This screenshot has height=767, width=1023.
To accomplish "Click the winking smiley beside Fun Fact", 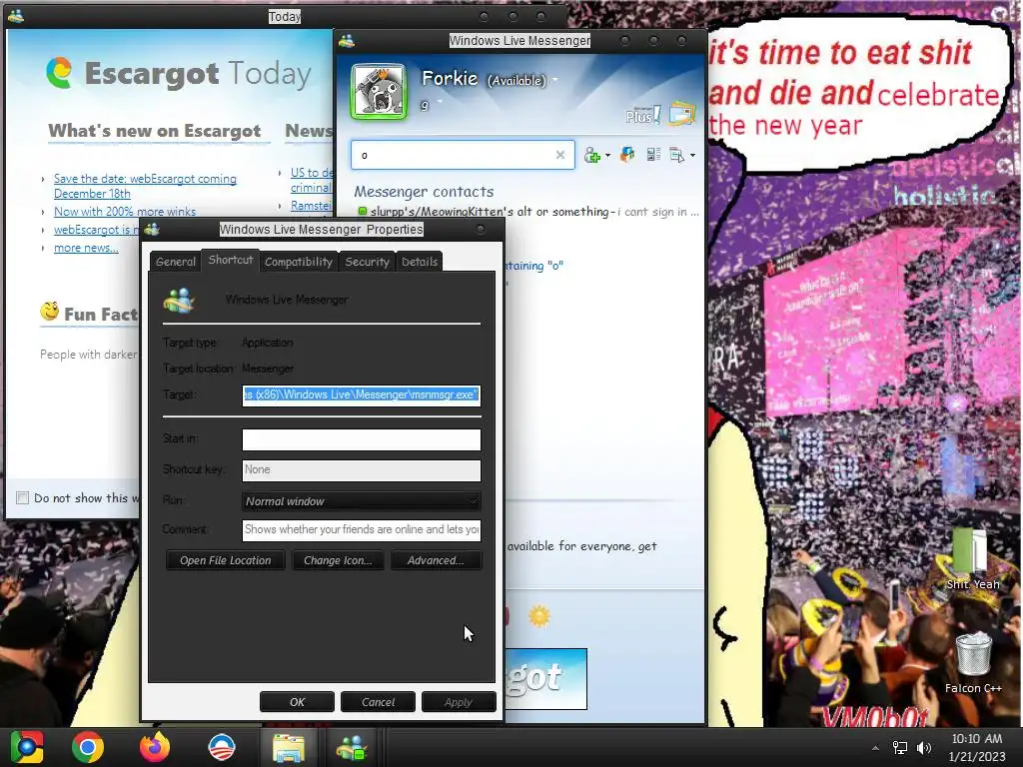I will tap(50, 313).
